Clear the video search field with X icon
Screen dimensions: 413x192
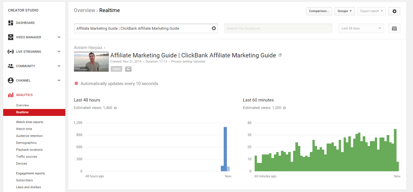point(214,28)
